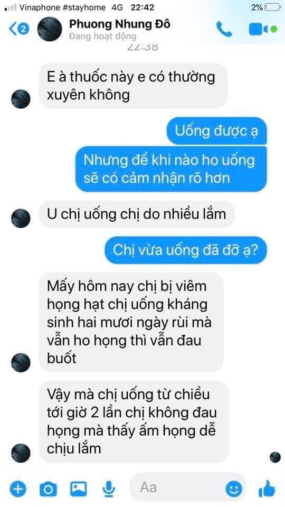Image resolution: width=285 pixels, height=507 pixels.
Task: Tap the microphone to record voice
Action: click(x=109, y=489)
